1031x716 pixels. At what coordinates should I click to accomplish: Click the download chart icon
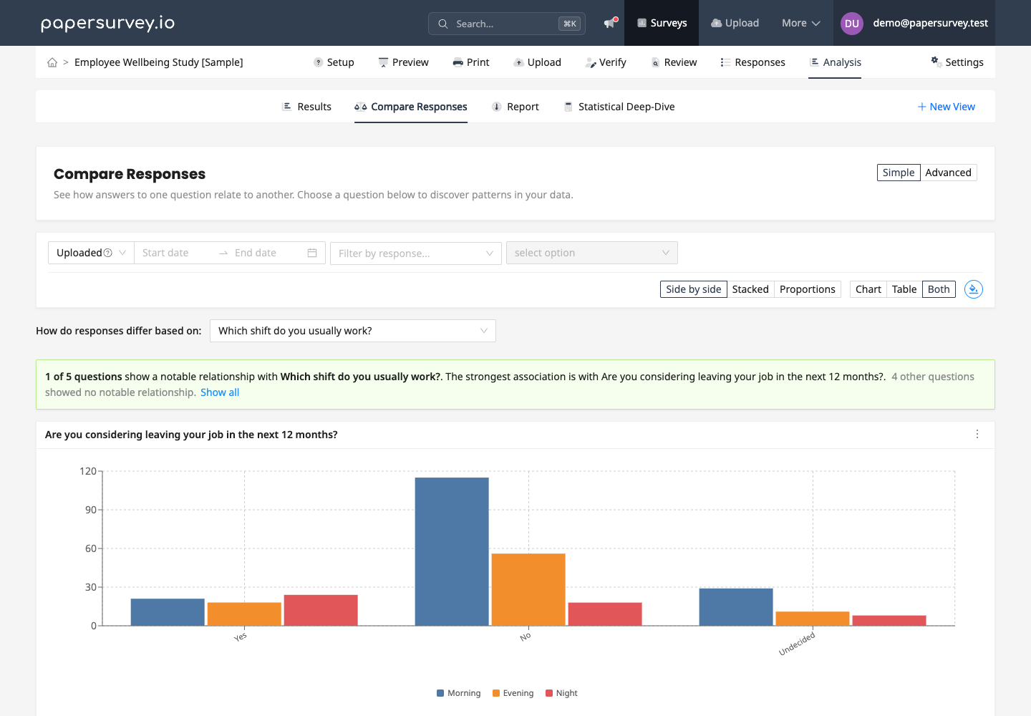(973, 289)
